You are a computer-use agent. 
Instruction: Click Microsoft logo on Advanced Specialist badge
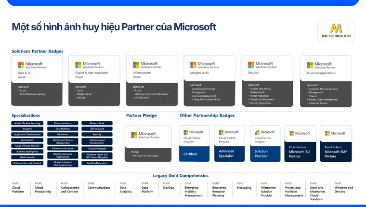[221, 132]
